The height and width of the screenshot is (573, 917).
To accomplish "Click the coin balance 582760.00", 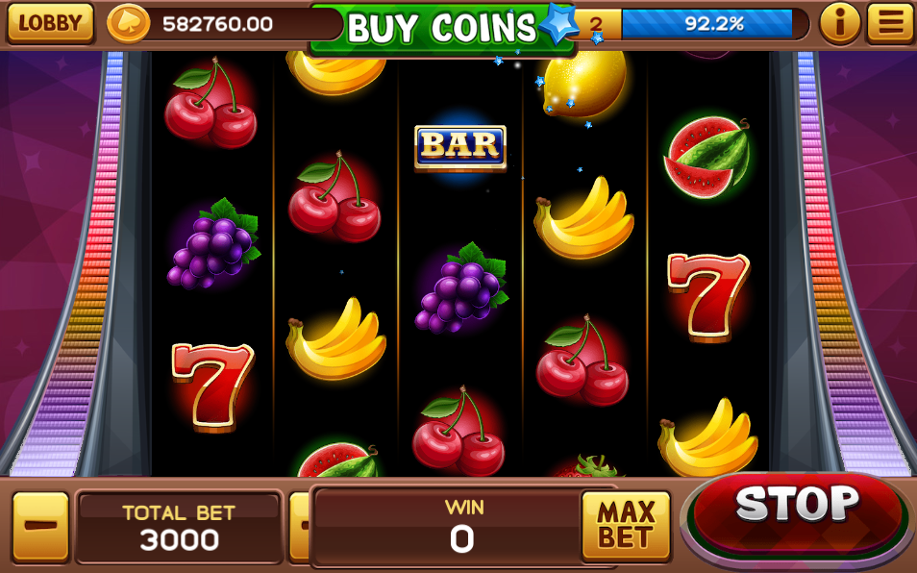I will (217, 24).
